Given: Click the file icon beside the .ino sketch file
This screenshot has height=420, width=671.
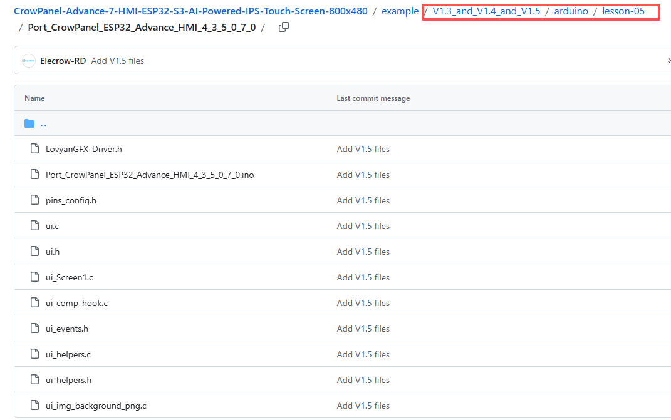Looking at the screenshot, I should pos(34,175).
